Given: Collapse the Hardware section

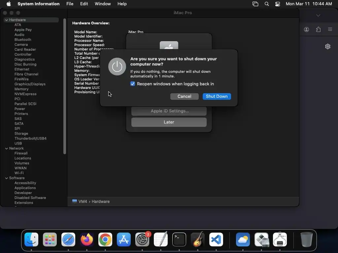Looking at the screenshot, I should pyautogui.click(x=7, y=20).
